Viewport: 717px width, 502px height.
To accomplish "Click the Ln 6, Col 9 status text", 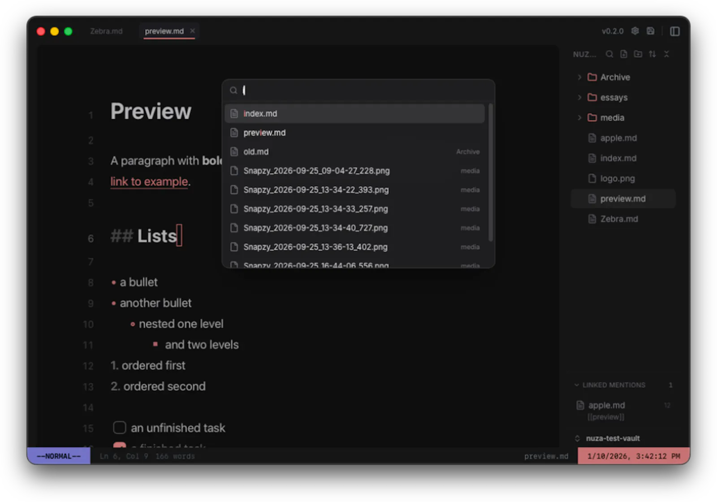I will (x=123, y=456).
